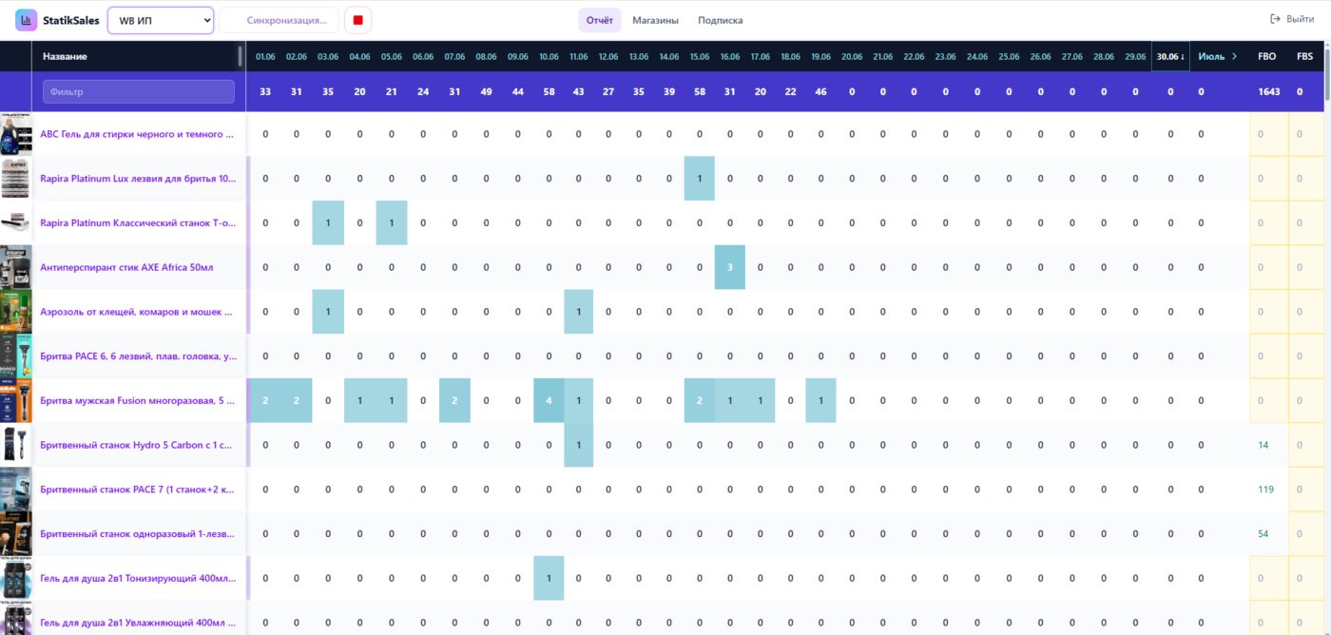This screenshot has width=1331, height=635.
Task: Go to Июль with the next arrow
Action: pyautogui.click(x=1234, y=56)
